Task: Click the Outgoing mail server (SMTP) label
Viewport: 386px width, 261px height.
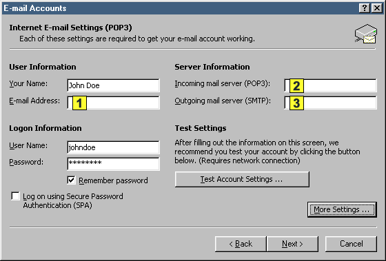Action: point(223,101)
